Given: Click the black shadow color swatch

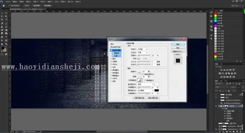Looking at the screenshot, I should pyautogui.click(x=157, y=90).
